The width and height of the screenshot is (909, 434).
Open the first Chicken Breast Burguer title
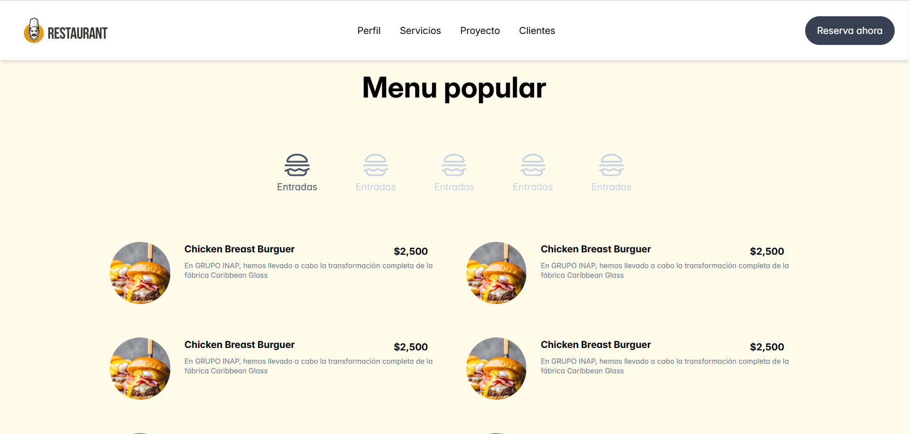[240, 249]
